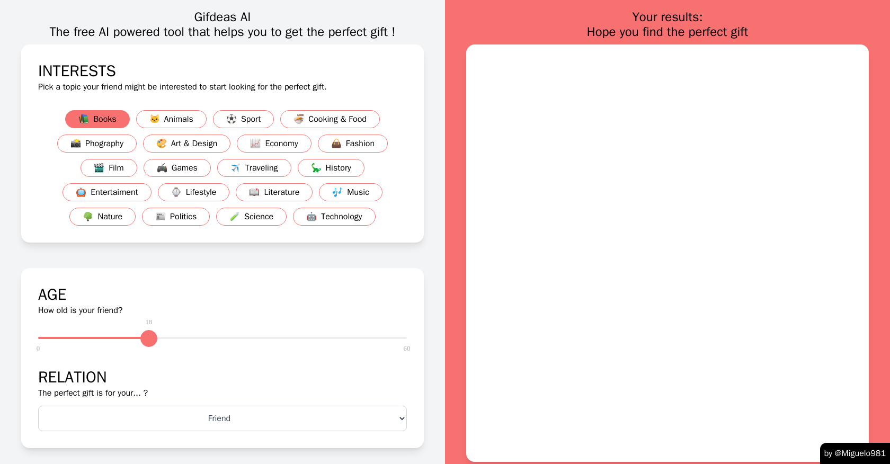Image resolution: width=890 pixels, height=464 pixels.
Task: Select the Fashion topic
Action: point(353,144)
